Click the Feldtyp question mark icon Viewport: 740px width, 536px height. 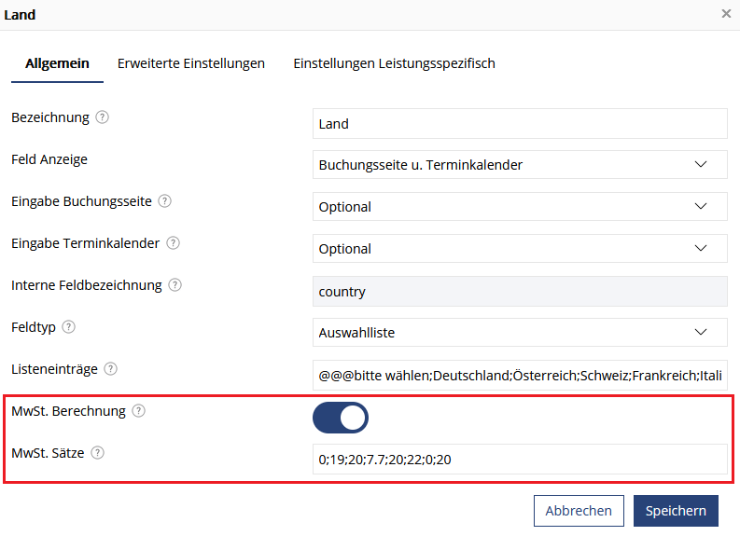(x=68, y=326)
